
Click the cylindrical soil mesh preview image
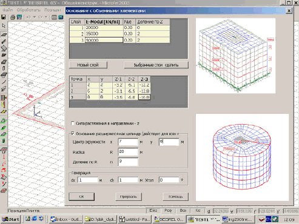(x=242, y=157)
